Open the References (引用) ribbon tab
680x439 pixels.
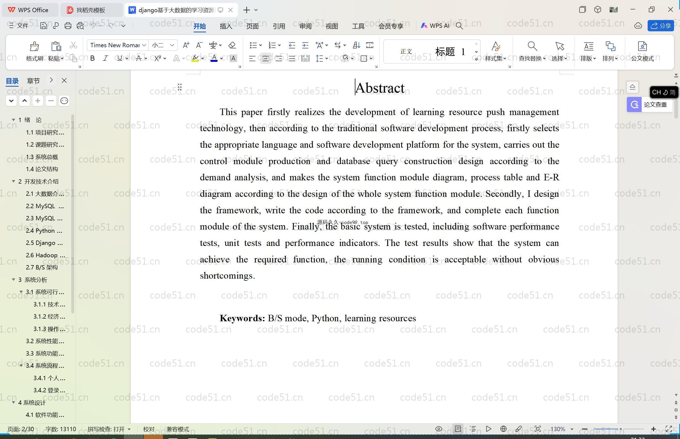pyautogui.click(x=278, y=26)
